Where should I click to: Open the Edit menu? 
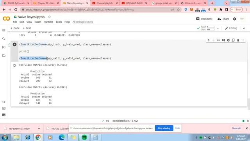coord(22,22)
